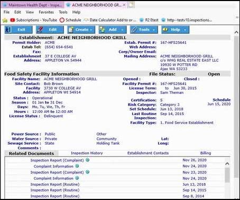This screenshot has width=240, height=200.
Task: Click the Exit running-man icon
Action: pos(8,30)
